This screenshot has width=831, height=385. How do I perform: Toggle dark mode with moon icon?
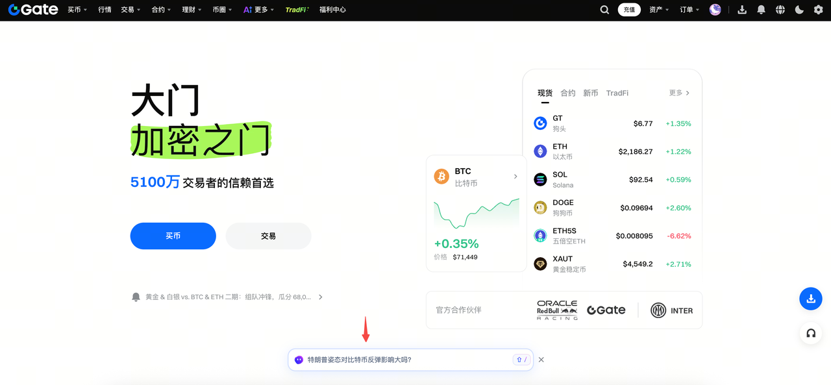(799, 10)
